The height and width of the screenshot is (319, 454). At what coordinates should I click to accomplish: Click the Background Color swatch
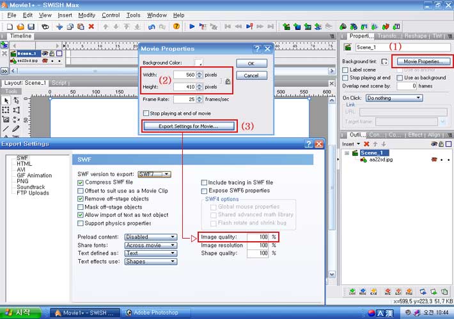(199, 63)
